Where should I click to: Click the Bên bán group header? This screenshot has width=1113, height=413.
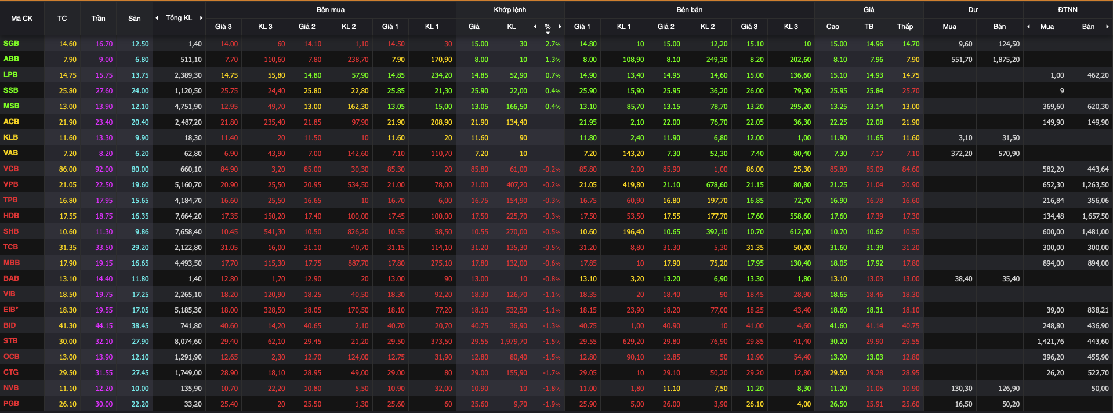click(689, 10)
